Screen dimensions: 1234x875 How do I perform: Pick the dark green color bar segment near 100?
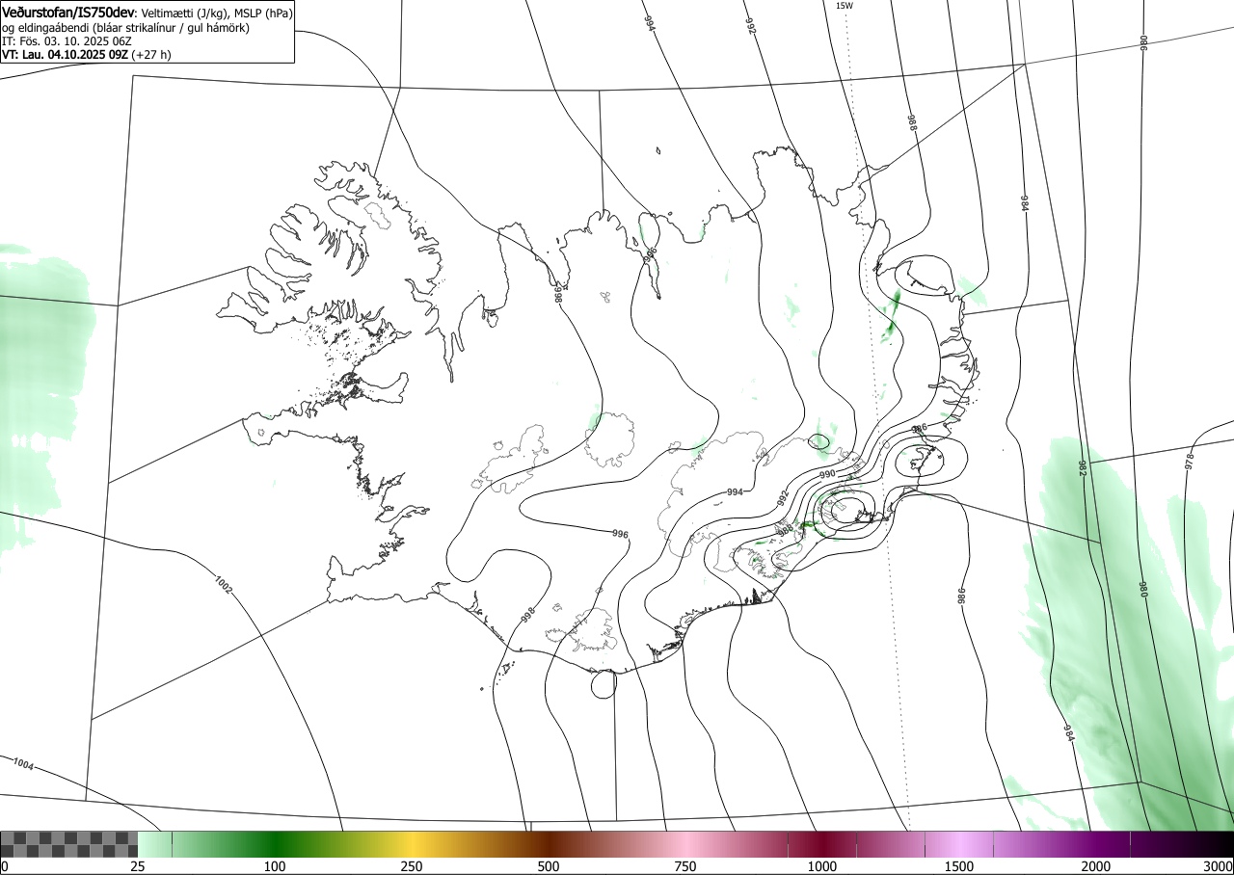[275, 844]
